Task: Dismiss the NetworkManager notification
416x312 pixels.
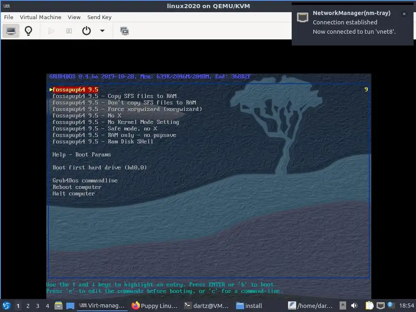Action: tap(404, 14)
